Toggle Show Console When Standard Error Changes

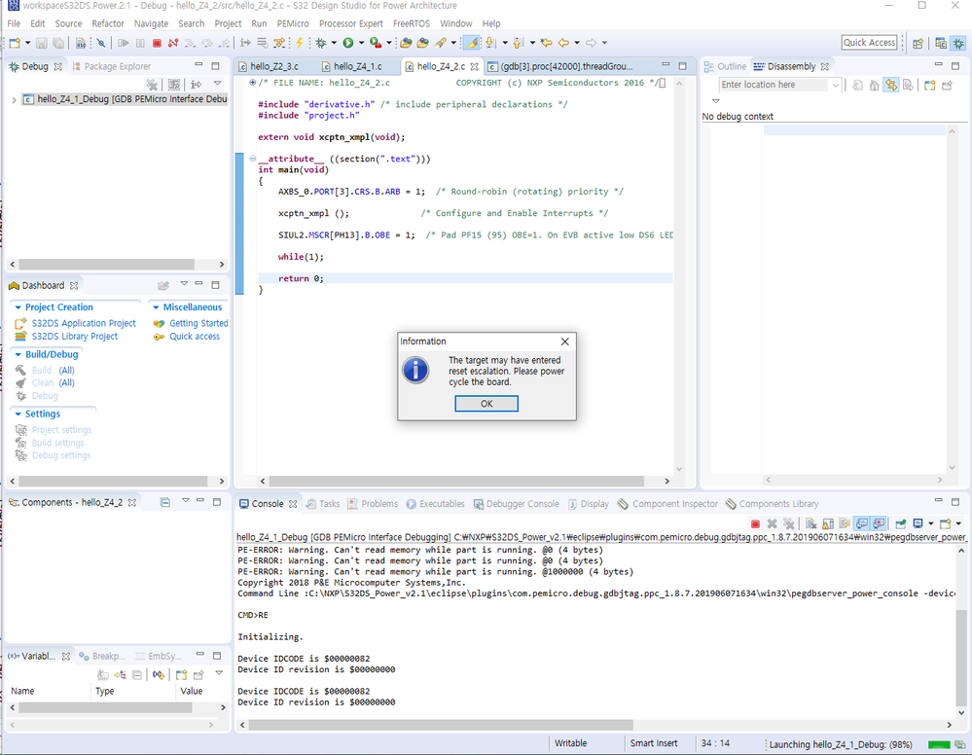879,523
